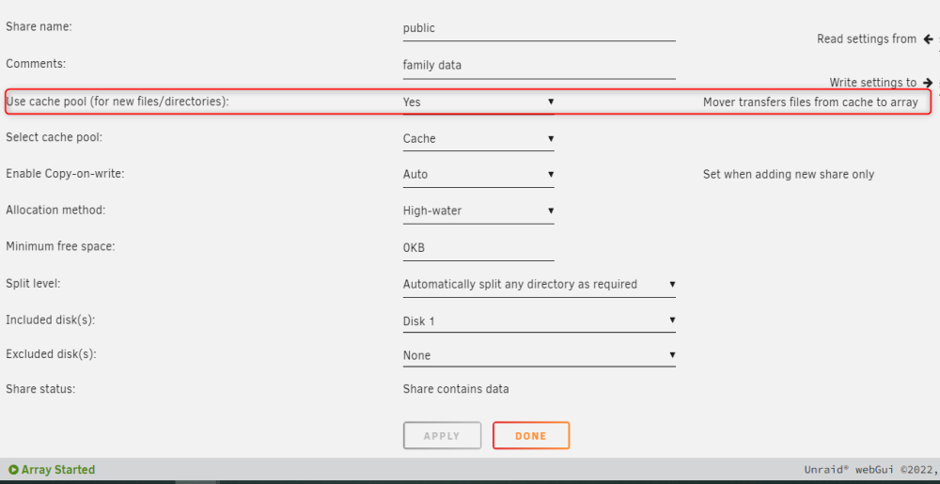Open the Use cache pool dropdown set to Yes
Screen dimensions: 940x484
[x=478, y=101]
